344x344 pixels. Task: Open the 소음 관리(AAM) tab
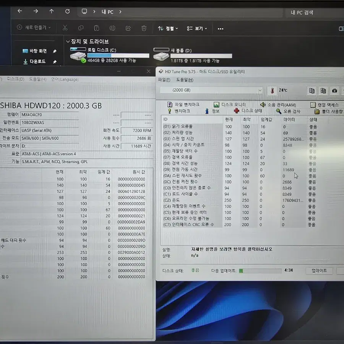coord(278,105)
